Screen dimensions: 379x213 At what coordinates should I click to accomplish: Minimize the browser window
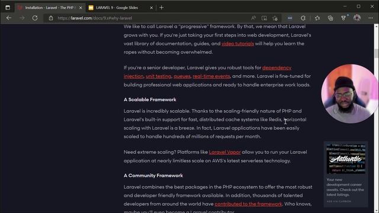point(345,7)
